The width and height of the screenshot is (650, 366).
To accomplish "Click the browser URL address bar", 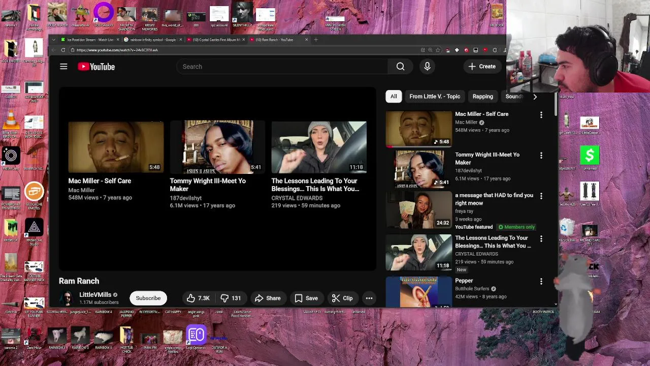I will pos(244,50).
